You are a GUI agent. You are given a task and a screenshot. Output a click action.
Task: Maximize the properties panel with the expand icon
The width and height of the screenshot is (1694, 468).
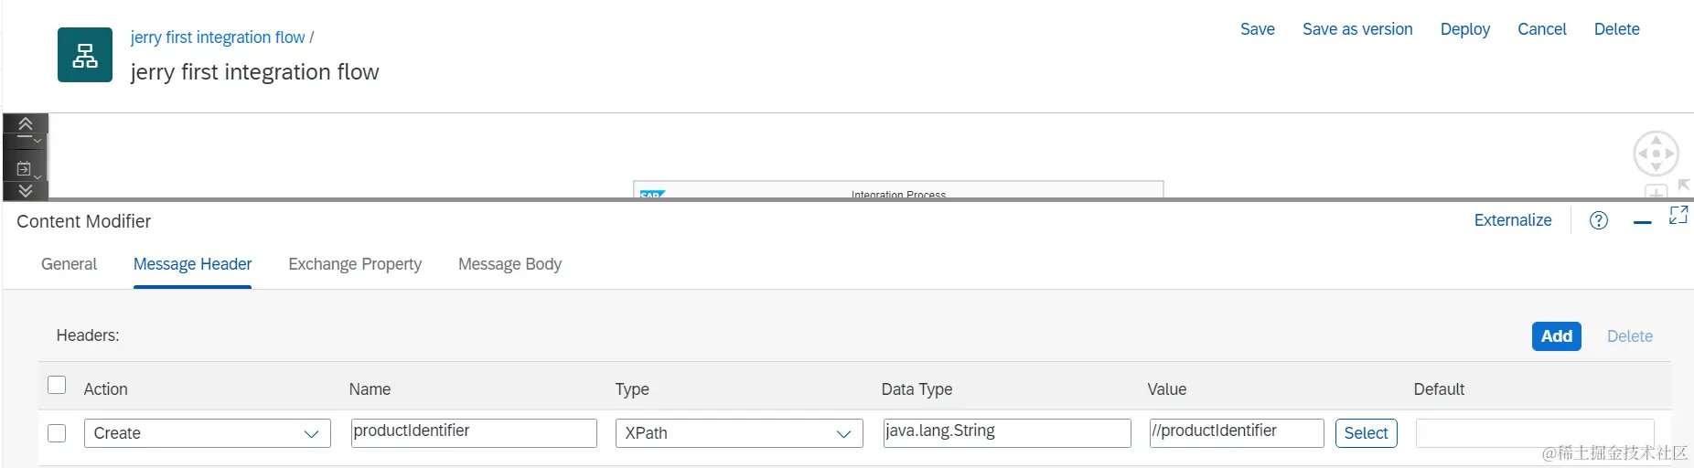[x=1678, y=215]
